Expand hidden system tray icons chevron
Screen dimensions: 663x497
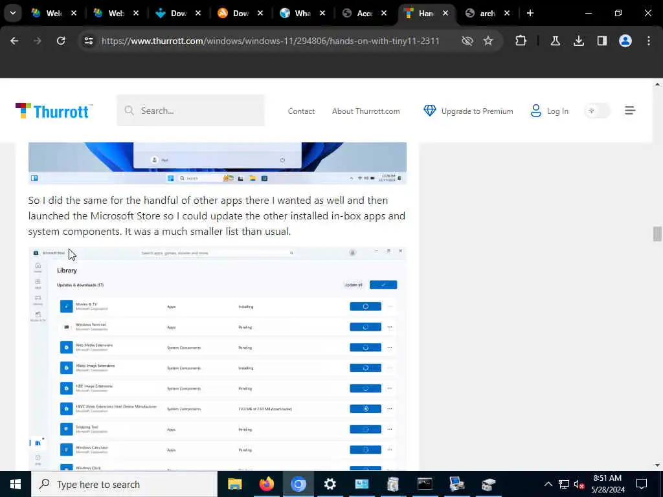pos(548,484)
